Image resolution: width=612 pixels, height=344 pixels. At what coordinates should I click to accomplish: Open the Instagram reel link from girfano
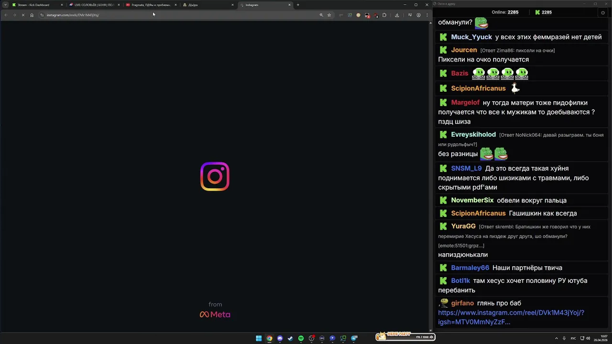click(x=511, y=317)
